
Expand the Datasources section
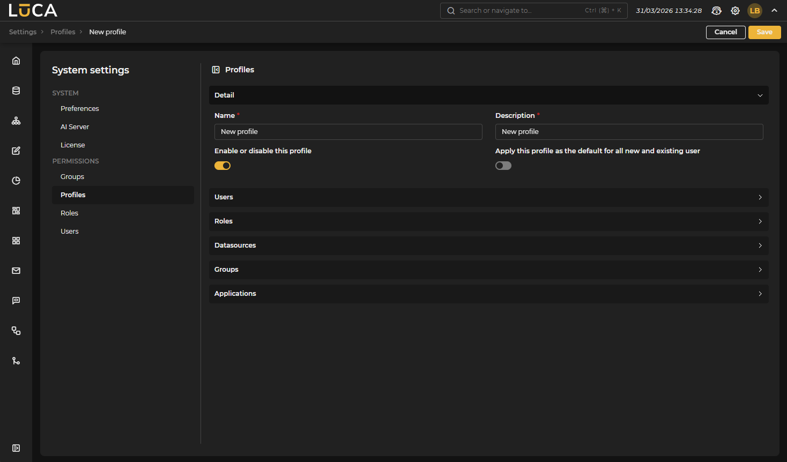[488, 245]
